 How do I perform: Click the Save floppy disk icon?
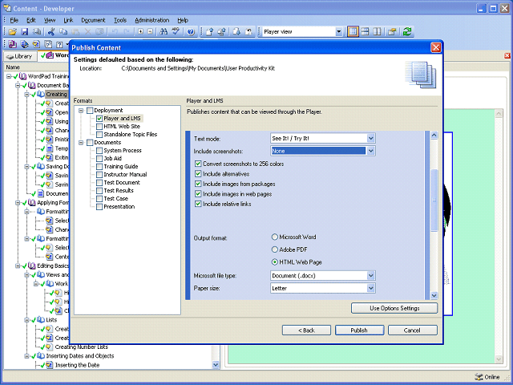25,32
